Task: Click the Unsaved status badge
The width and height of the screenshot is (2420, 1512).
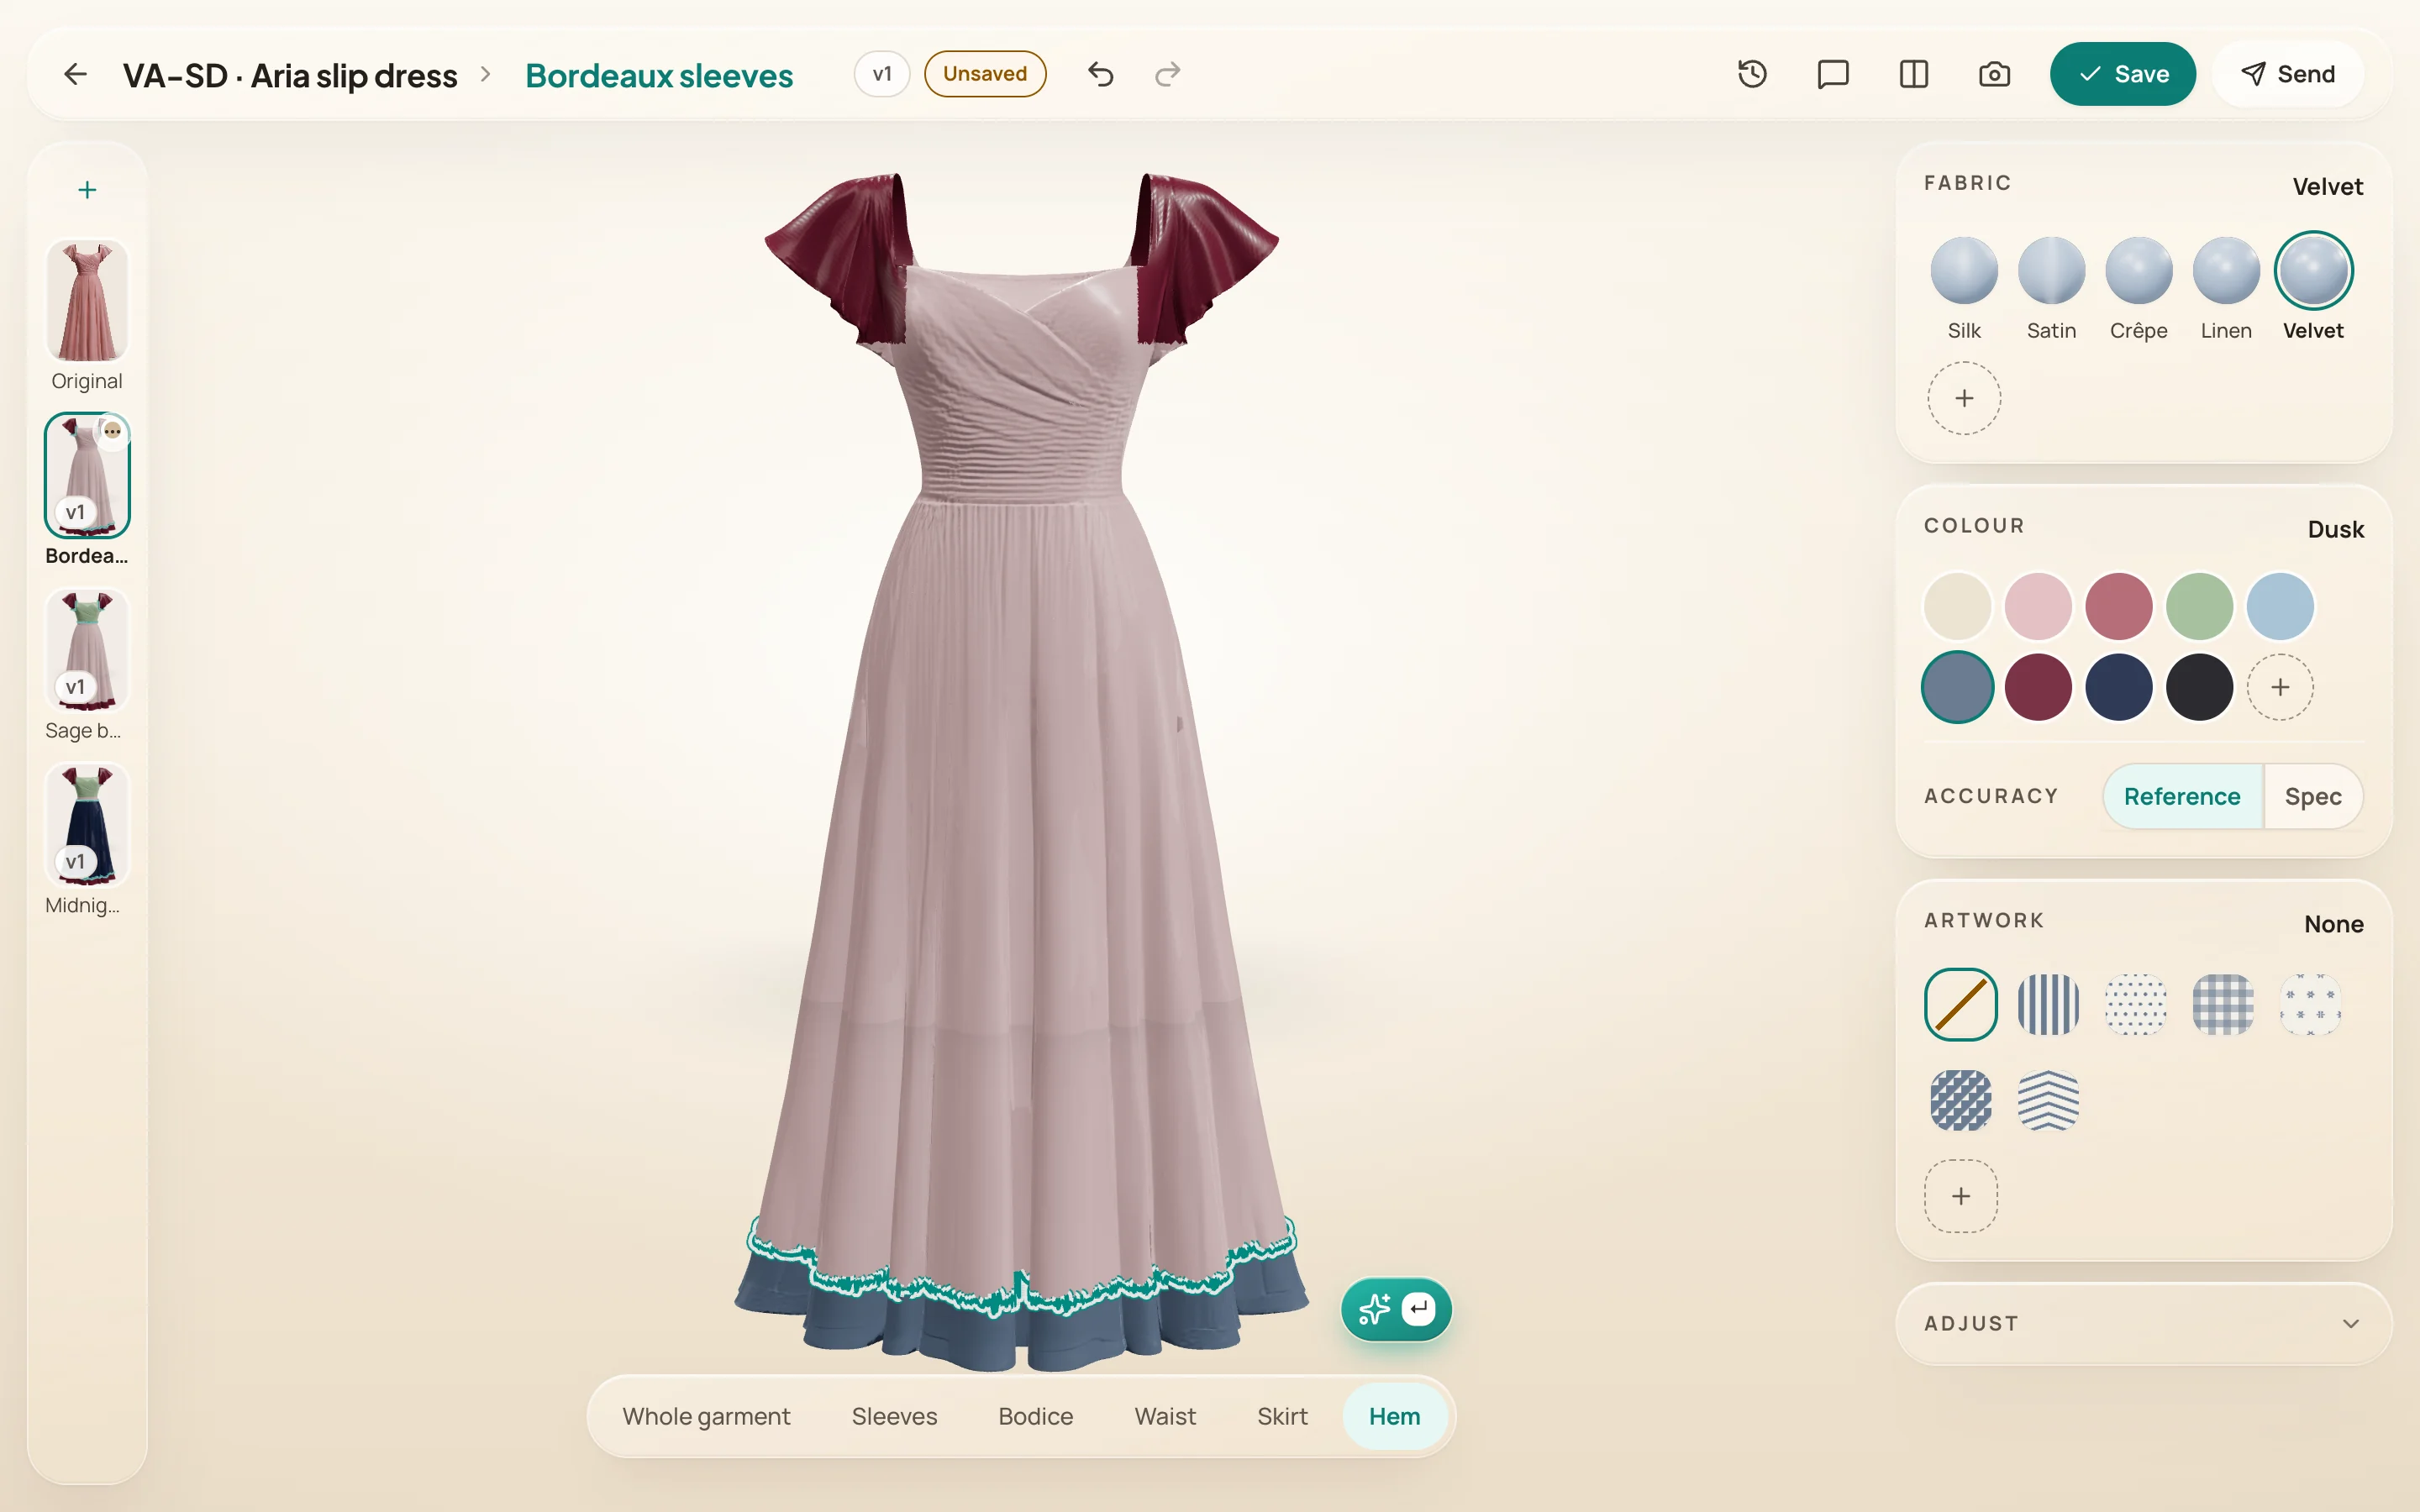Action: [984, 74]
